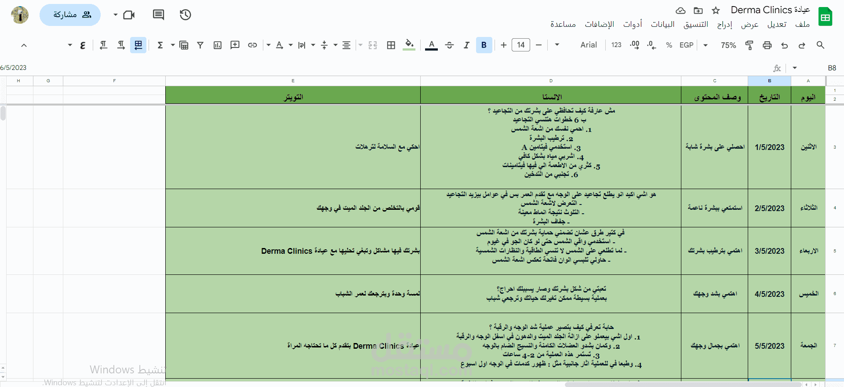Image resolution: width=844 pixels, height=387 pixels.
Task: Open the version history clock icon
Action: point(186,15)
